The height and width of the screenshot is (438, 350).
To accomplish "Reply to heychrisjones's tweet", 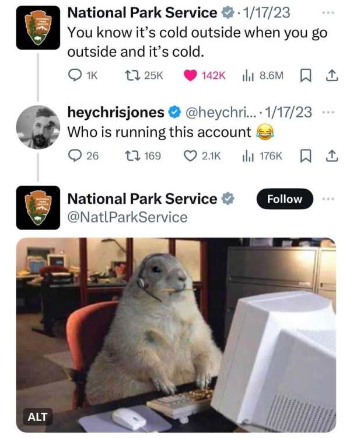I will coord(76,156).
